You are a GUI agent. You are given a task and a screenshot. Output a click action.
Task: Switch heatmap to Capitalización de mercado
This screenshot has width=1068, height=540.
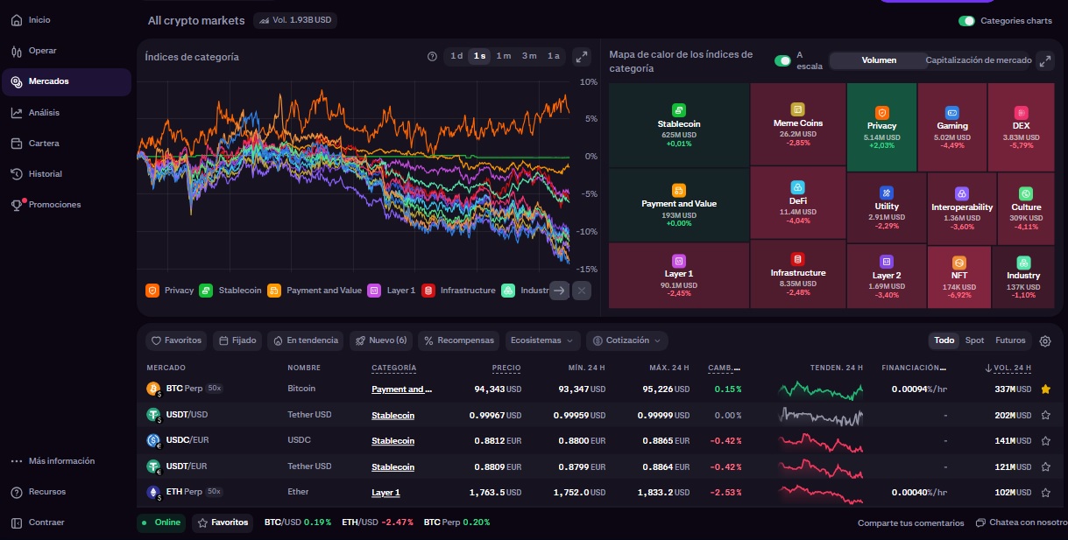pos(978,60)
